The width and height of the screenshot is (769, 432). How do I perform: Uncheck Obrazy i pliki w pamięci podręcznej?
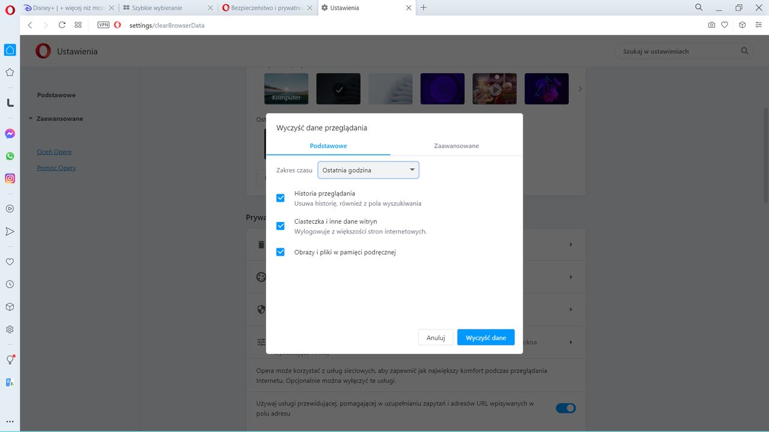pos(281,252)
